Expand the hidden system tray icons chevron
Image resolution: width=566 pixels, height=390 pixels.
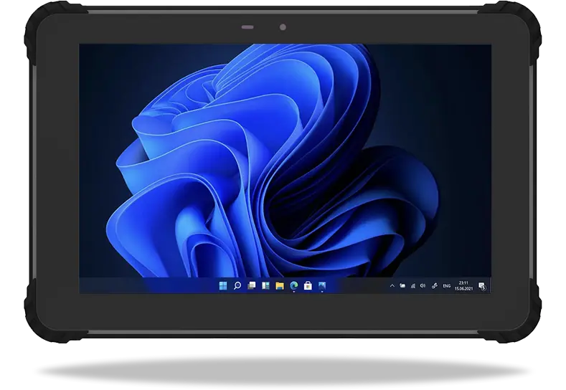[392, 286]
